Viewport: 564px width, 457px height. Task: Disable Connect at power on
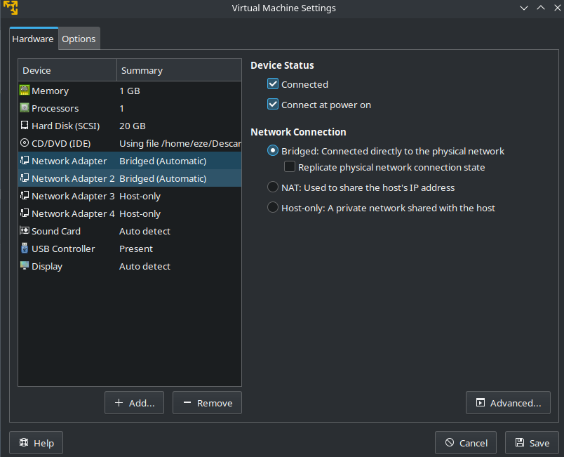click(x=274, y=105)
